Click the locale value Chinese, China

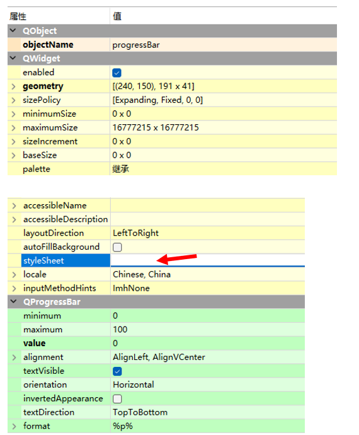pyautogui.click(x=142, y=274)
